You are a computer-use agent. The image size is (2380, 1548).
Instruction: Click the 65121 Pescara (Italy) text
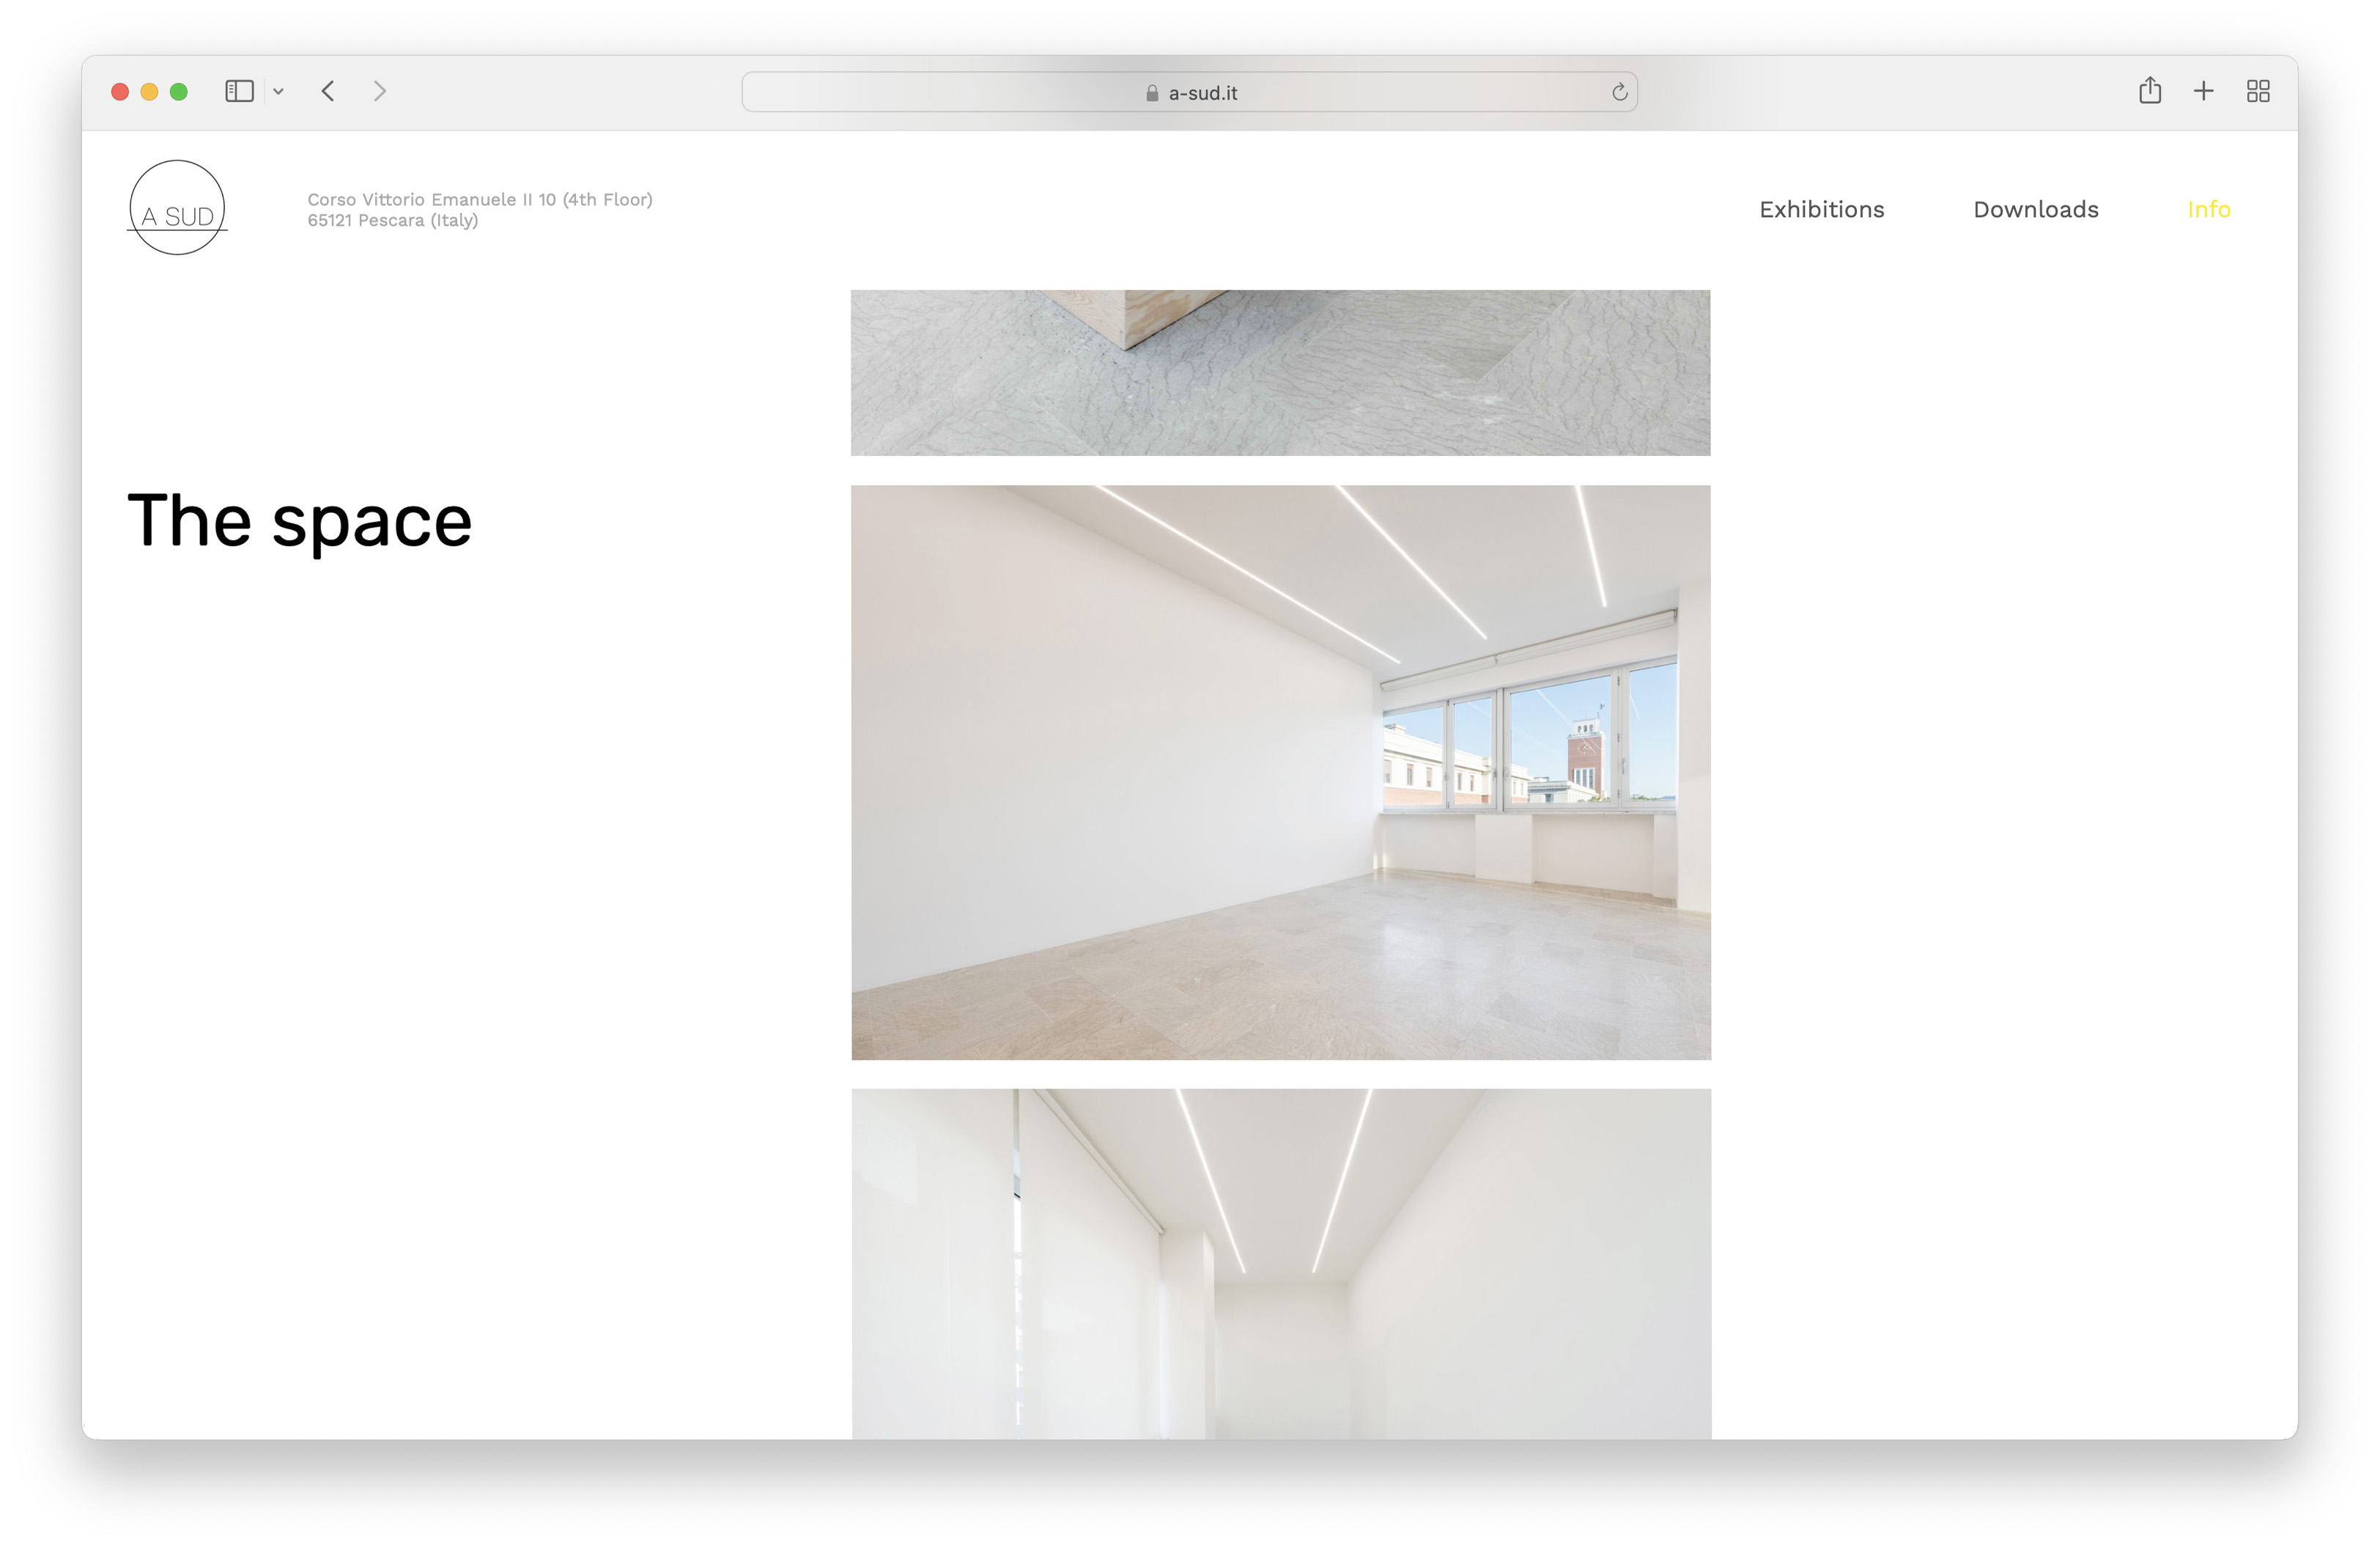pyautogui.click(x=393, y=220)
